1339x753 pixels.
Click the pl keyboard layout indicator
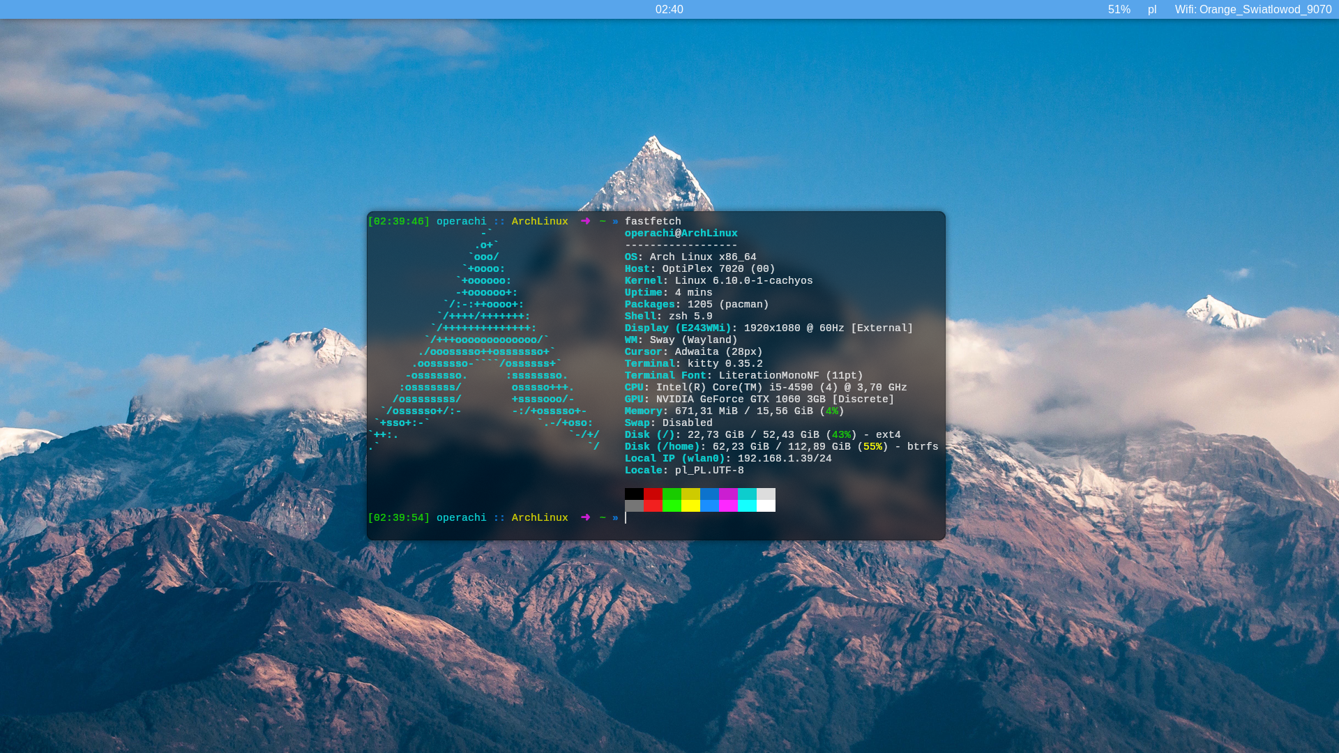(1152, 9)
